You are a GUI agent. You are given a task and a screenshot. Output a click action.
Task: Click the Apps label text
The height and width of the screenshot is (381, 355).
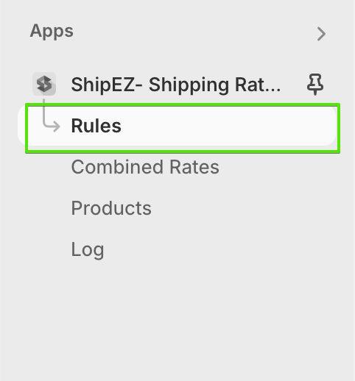click(x=52, y=31)
